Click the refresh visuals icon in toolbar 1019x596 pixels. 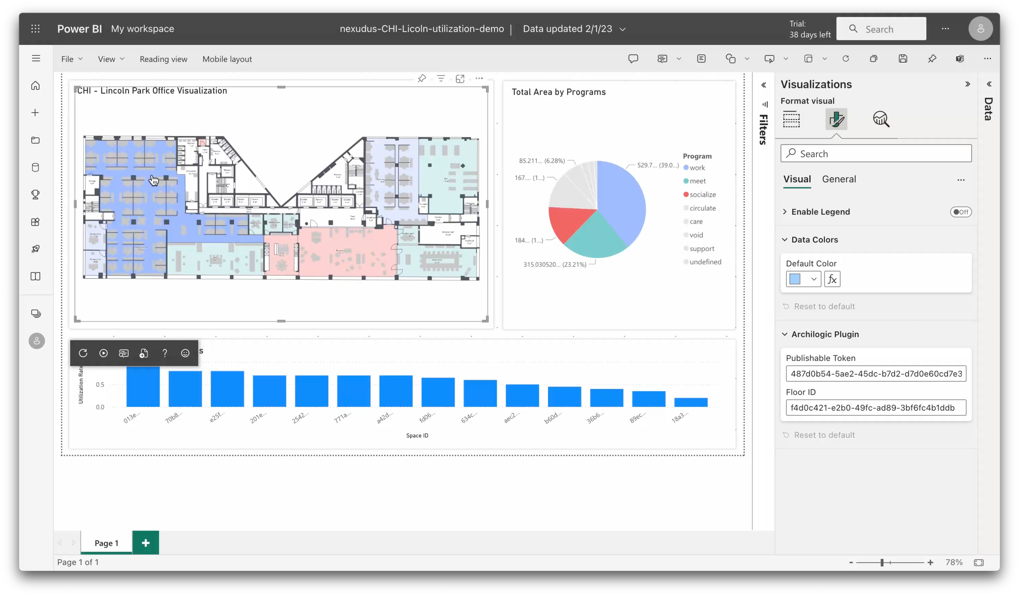click(x=846, y=59)
